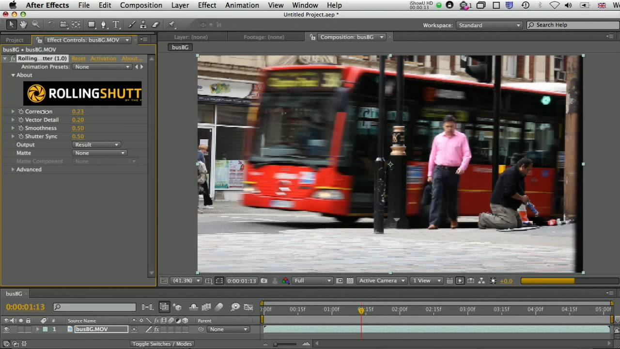Open the Animation Presets dropdown
The width and height of the screenshot is (620, 349).
[x=102, y=67]
